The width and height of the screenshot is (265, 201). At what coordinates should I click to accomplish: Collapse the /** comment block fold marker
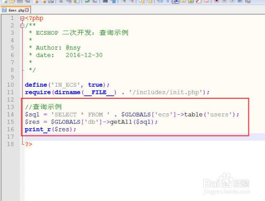coord(22,26)
